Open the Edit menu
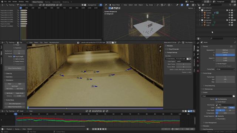The width and height of the screenshot is (237, 133). tap(10, 1)
